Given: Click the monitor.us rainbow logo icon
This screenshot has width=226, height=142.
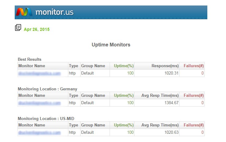Looking at the screenshot, I should [x=24, y=12].
